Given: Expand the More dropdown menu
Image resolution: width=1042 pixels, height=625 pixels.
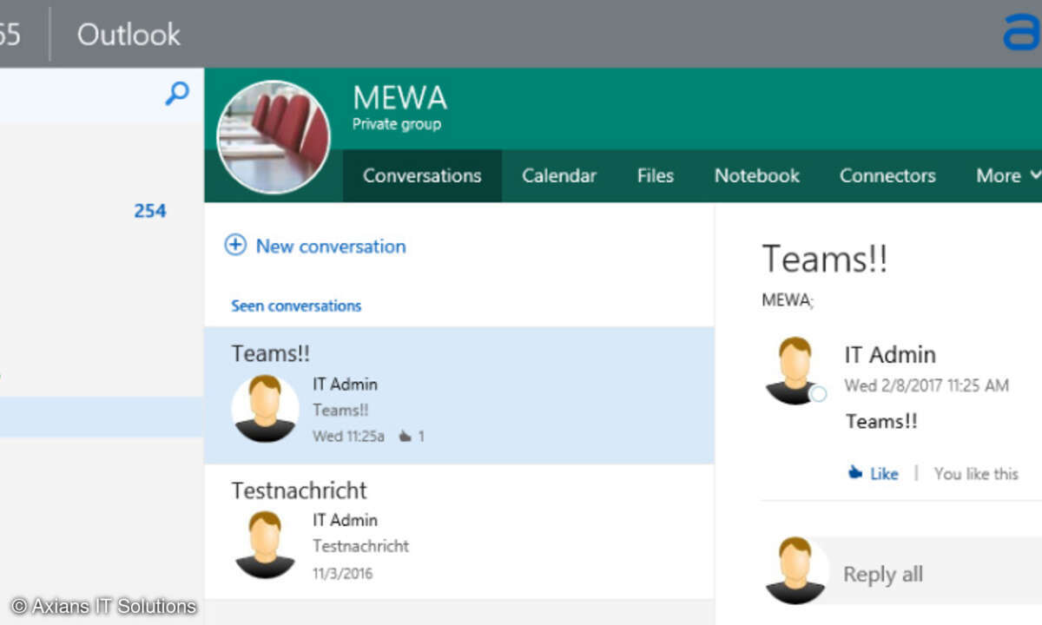Looking at the screenshot, I should click(1007, 175).
